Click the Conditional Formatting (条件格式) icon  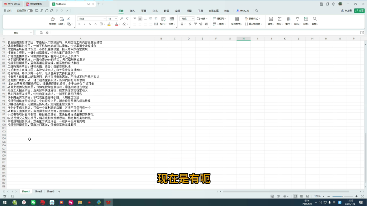click(x=237, y=19)
